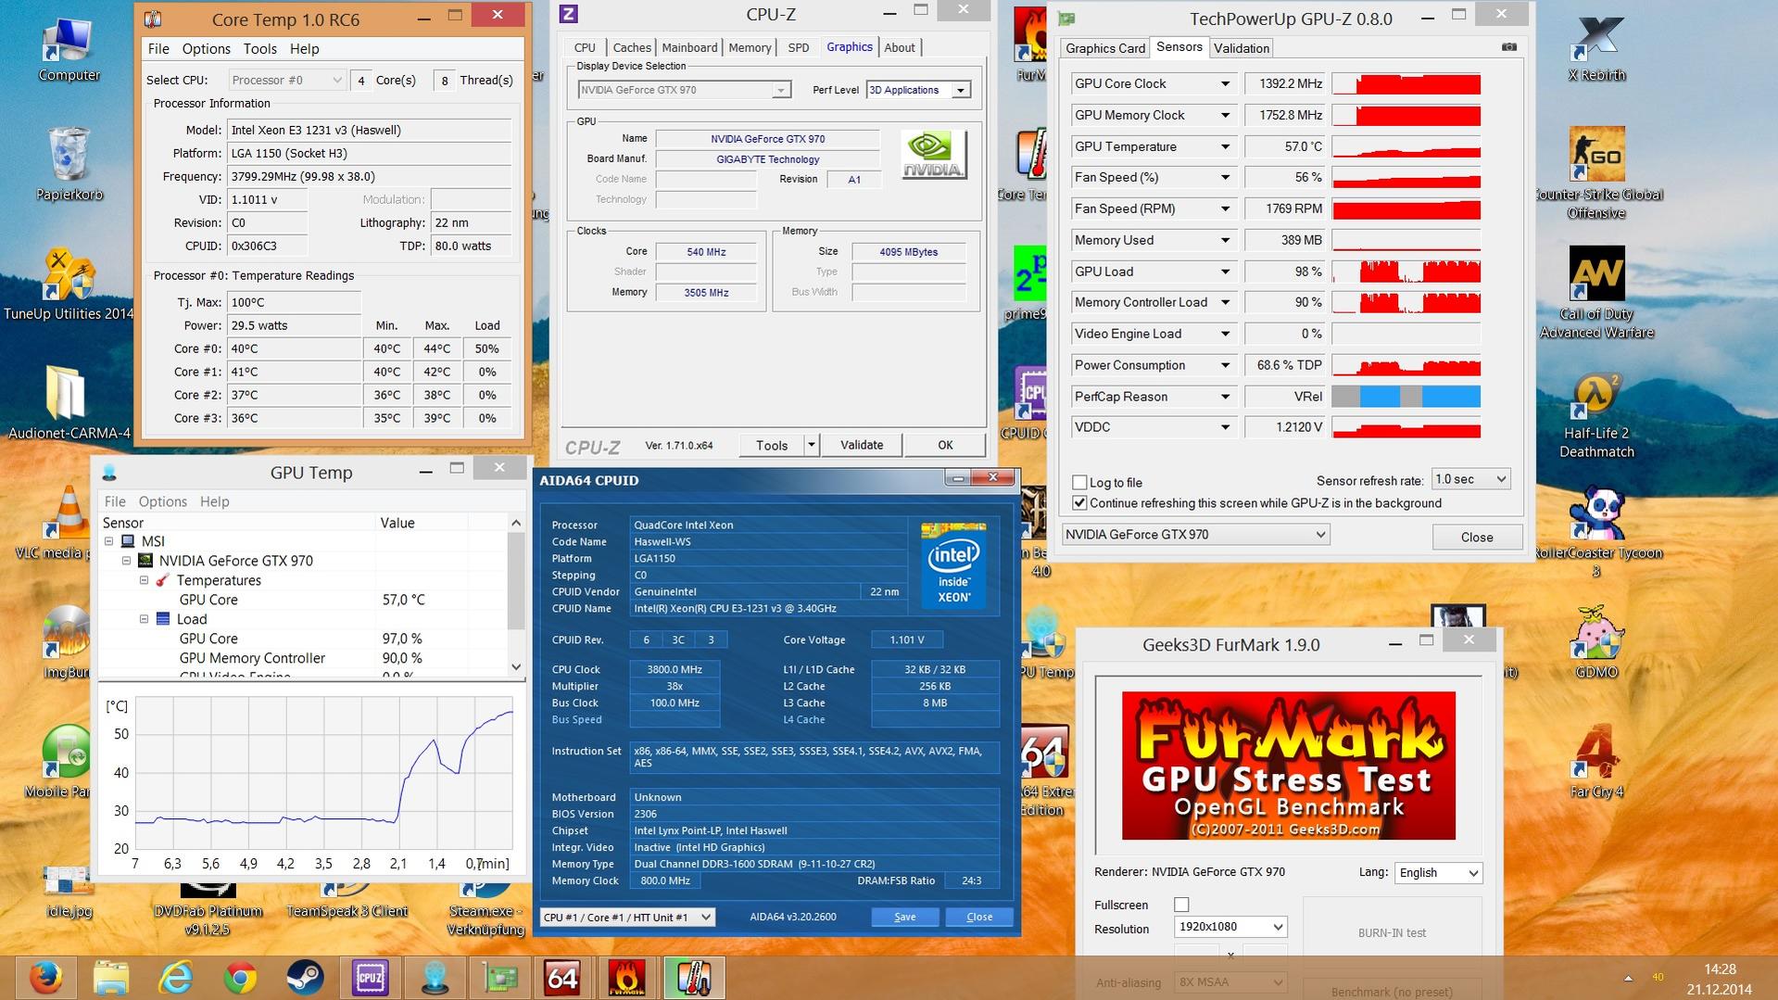Open Google Chrome from the taskbar

click(x=241, y=978)
